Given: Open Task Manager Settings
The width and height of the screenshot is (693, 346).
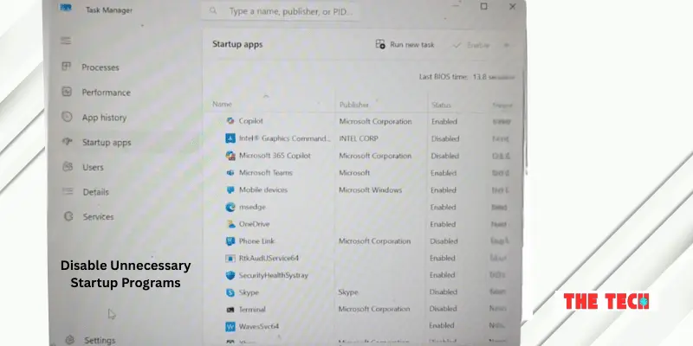Looking at the screenshot, I should [x=100, y=340].
